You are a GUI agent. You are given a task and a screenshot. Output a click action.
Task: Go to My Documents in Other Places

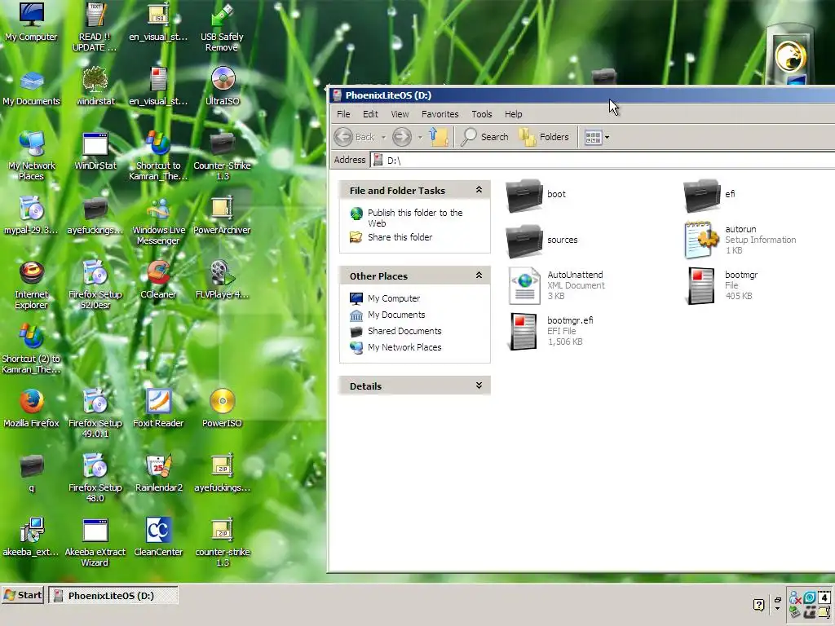click(x=396, y=315)
